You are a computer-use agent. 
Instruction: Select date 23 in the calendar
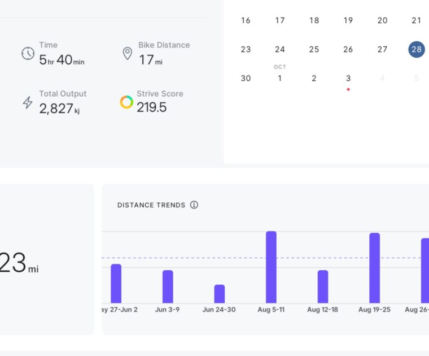246,49
